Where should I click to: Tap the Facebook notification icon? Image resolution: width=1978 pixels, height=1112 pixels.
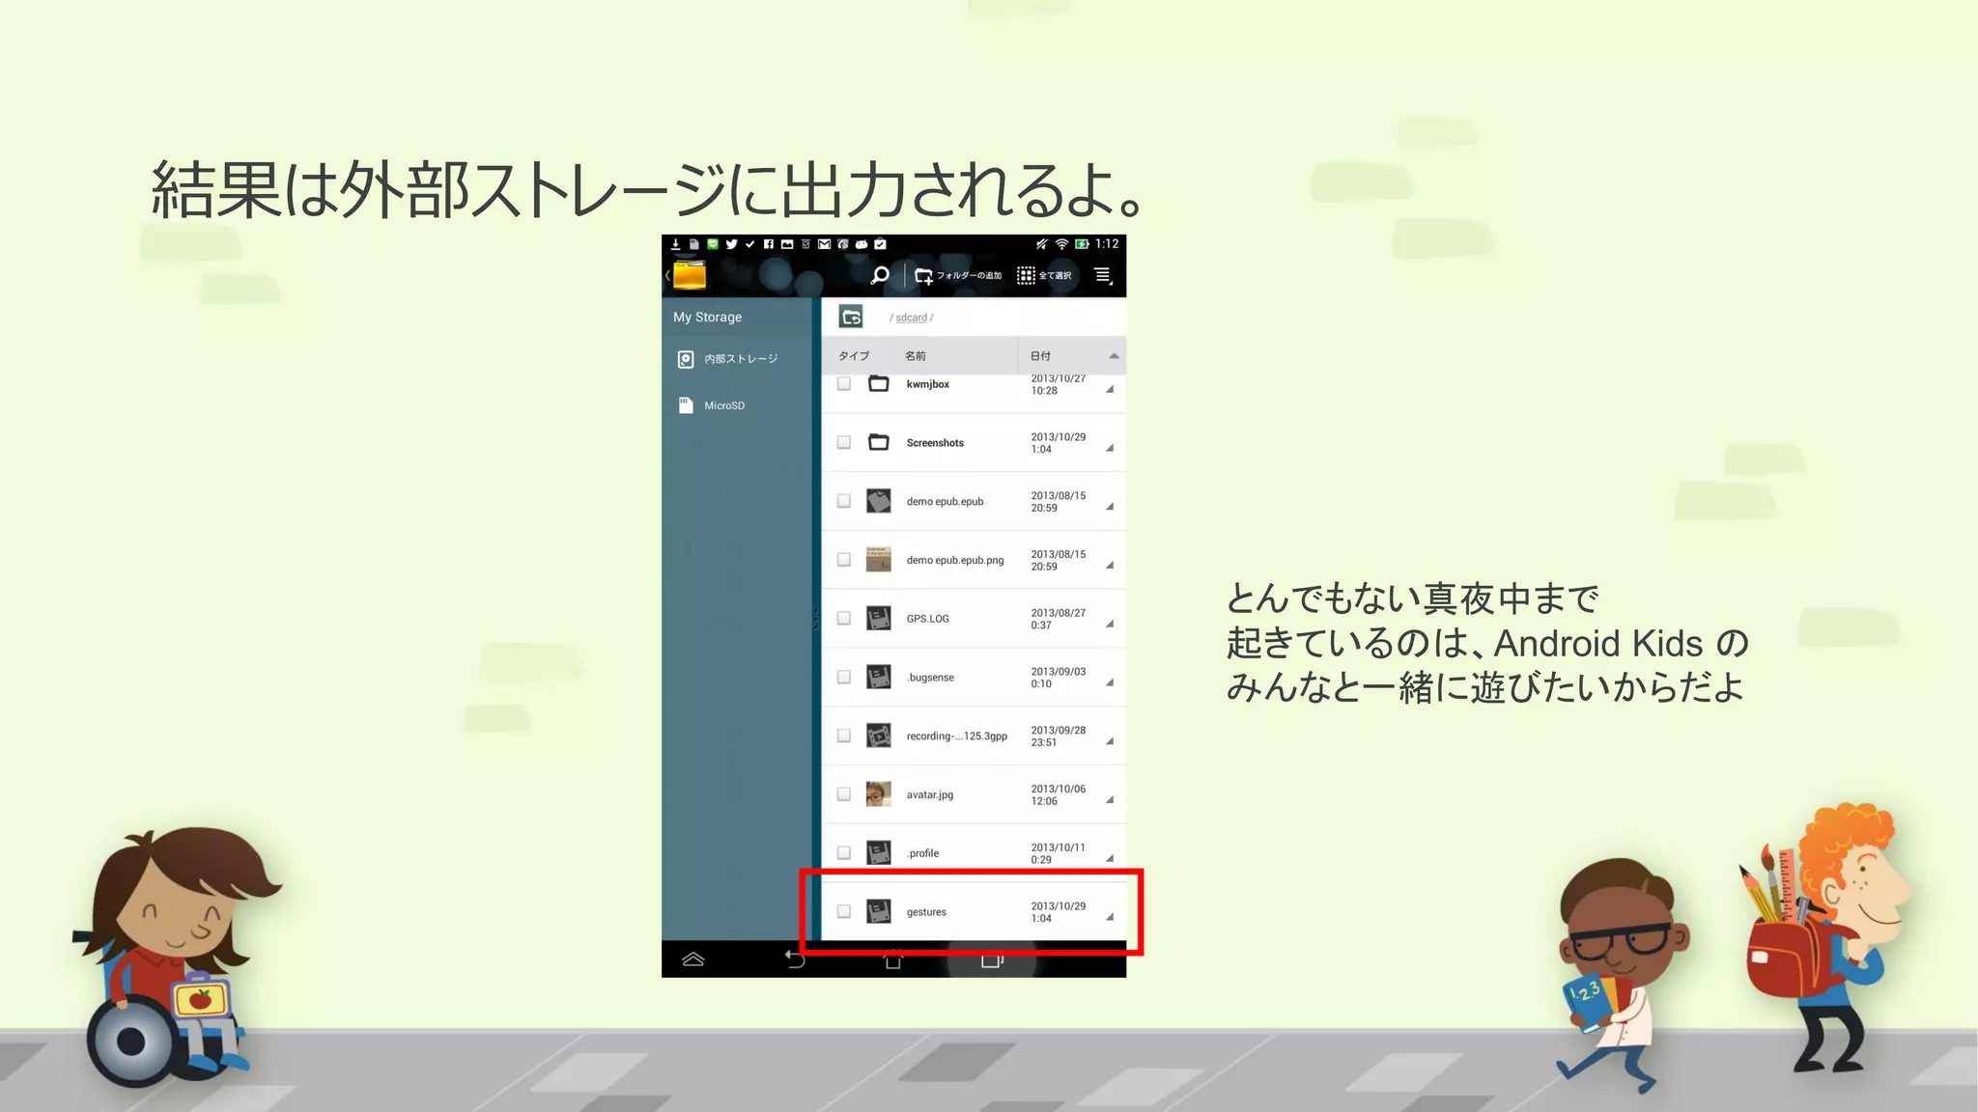769,244
